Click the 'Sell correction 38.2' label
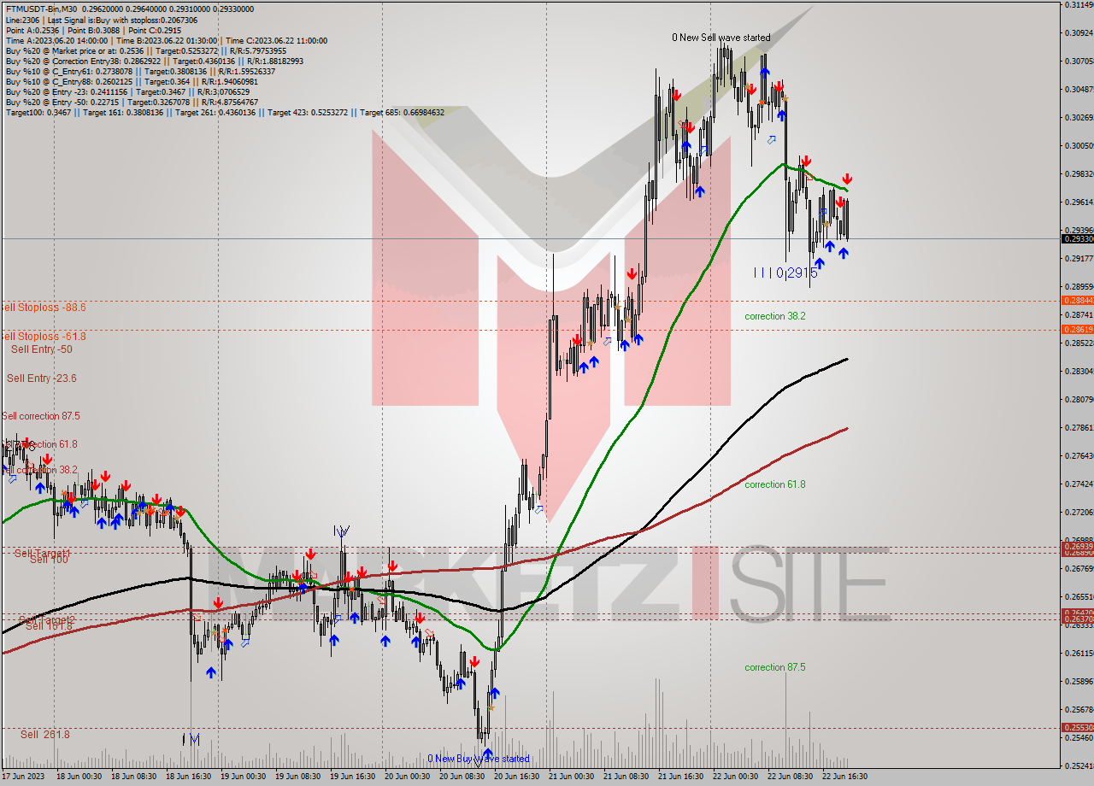1094x786 pixels. (x=39, y=470)
